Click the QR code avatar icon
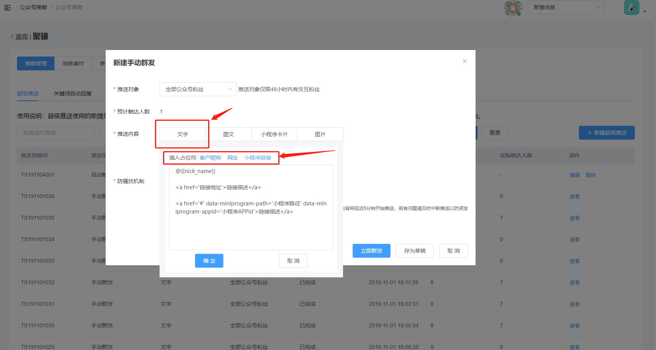 tap(513, 8)
